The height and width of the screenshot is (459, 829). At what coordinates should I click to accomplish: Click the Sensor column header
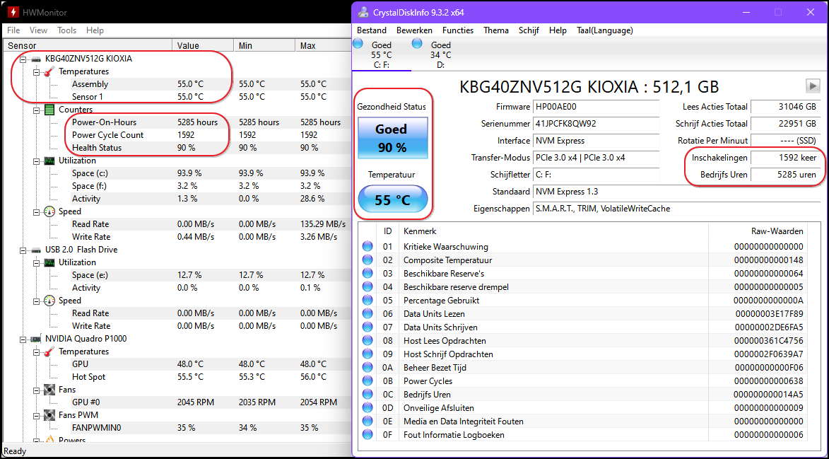[x=88, y=45]
